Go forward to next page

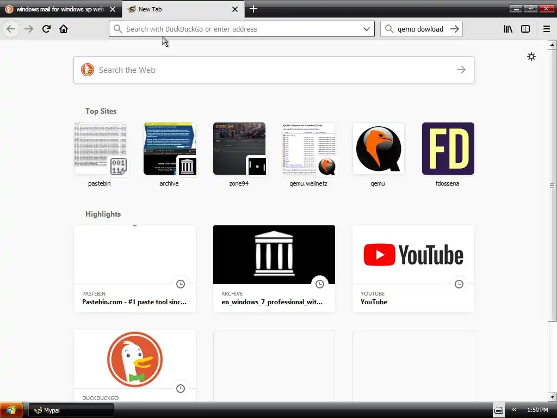[x=29, y=29]
